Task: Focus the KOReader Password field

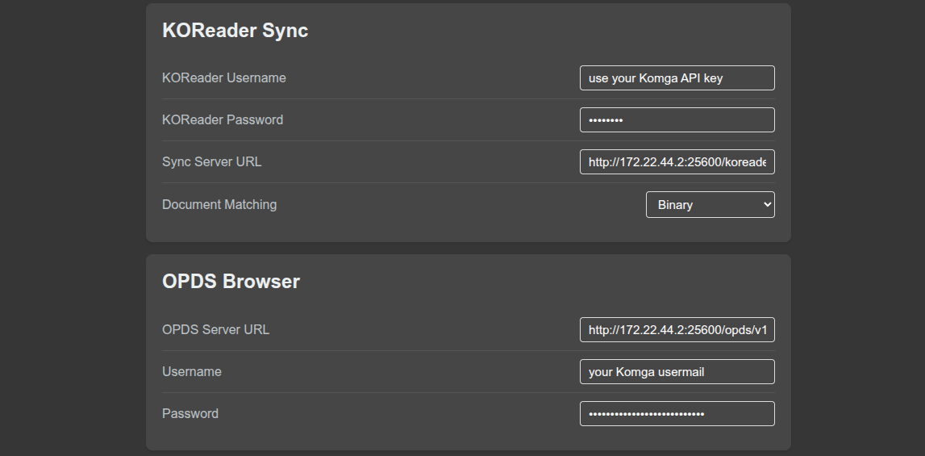Action: (x=677, y=120)
